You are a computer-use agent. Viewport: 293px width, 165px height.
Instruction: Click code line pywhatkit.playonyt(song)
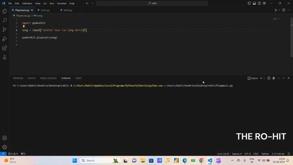point(40,38)
